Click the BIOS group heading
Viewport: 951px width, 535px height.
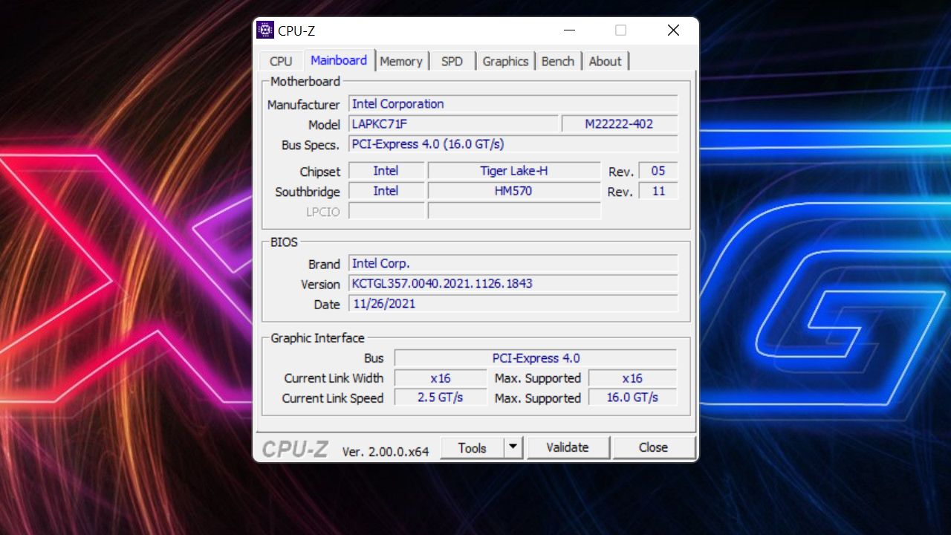coord(284,242)
